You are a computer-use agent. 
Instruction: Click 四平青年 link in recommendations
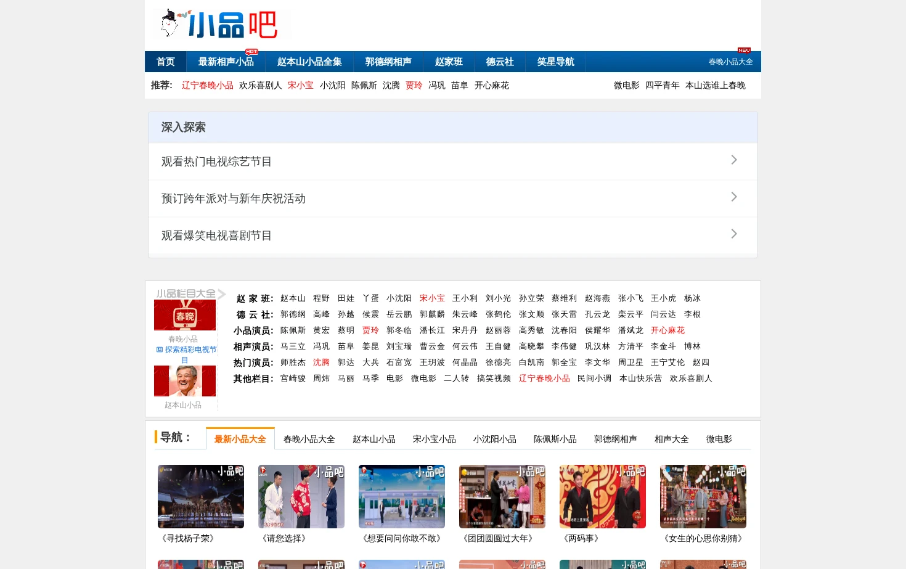tap(663, 86)
